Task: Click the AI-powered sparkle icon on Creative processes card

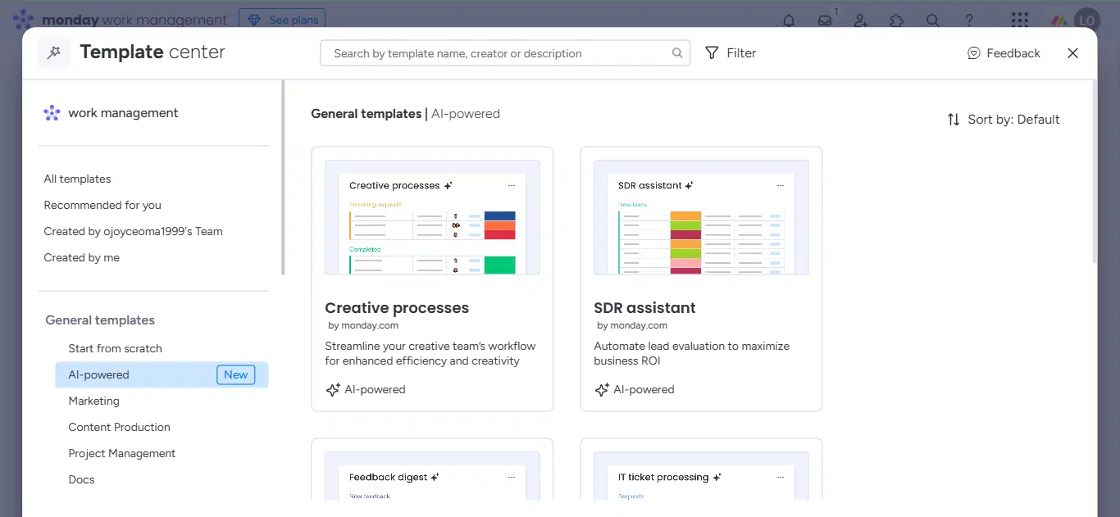Action: tap(333, 390)
